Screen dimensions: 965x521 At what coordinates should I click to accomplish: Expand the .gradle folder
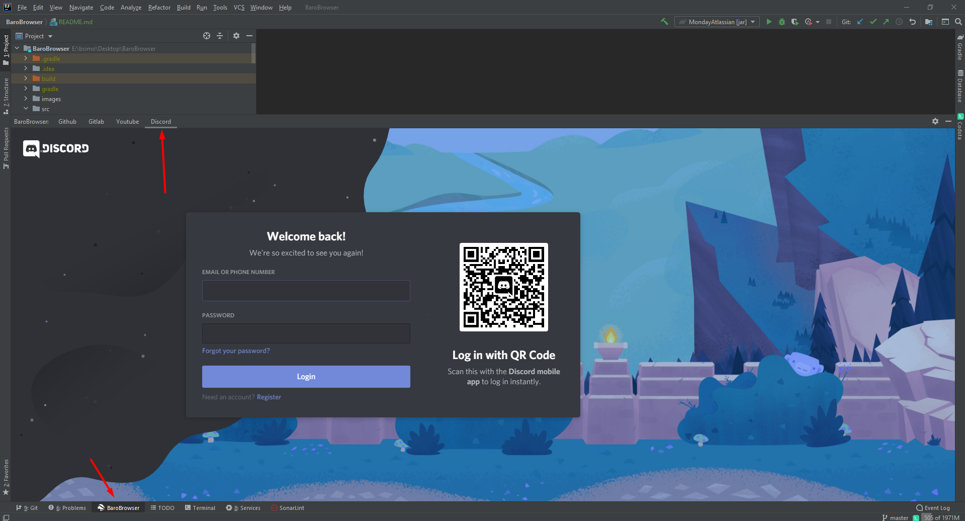point(26,58)
